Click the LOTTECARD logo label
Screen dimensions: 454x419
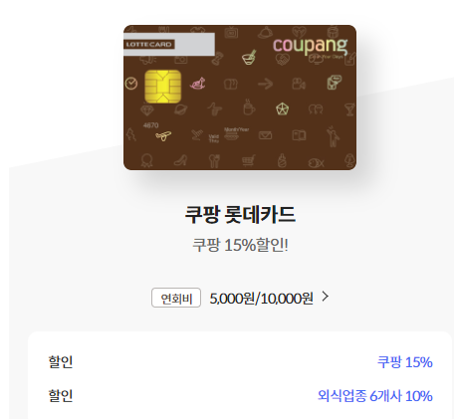[149, 45]
